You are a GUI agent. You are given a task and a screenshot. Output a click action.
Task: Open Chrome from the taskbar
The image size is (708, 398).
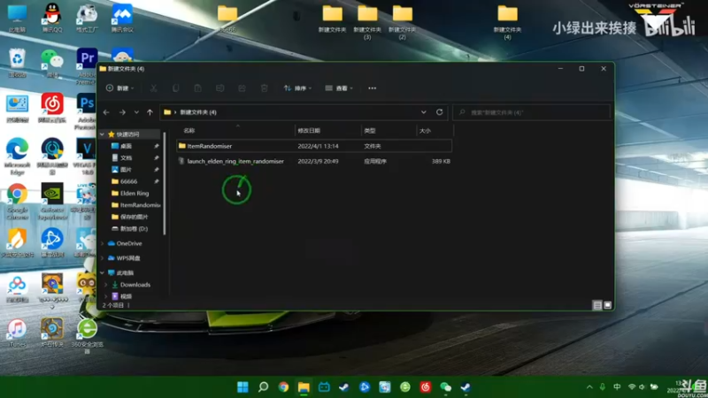click(x=283, y=387)
